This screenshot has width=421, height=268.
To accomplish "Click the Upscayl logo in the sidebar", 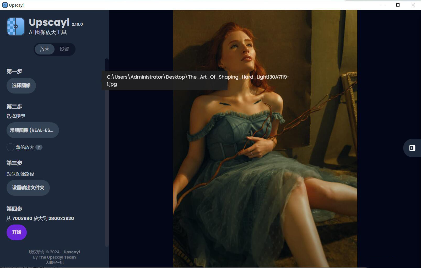I will coord(16,26).
